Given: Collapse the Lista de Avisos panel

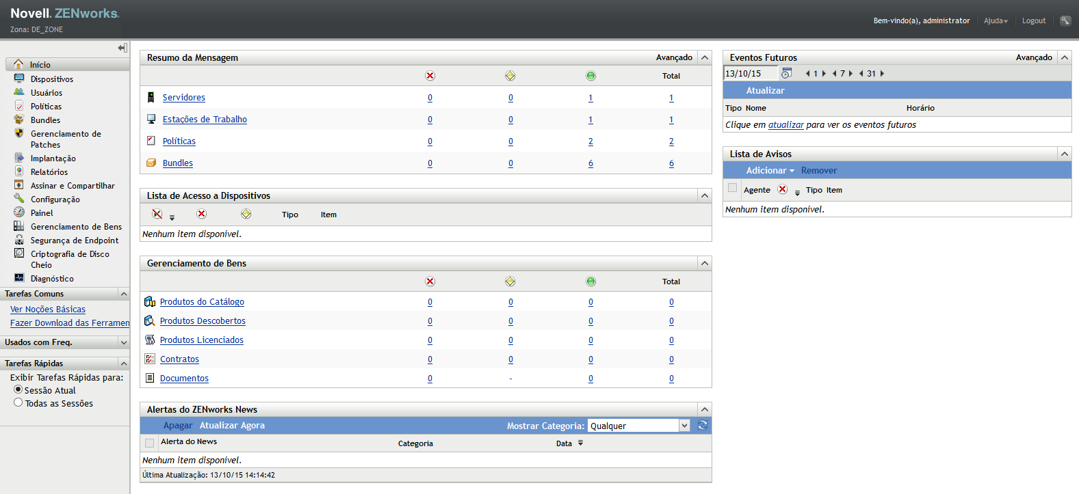Looking at the screenshot, I should 1065,154.
